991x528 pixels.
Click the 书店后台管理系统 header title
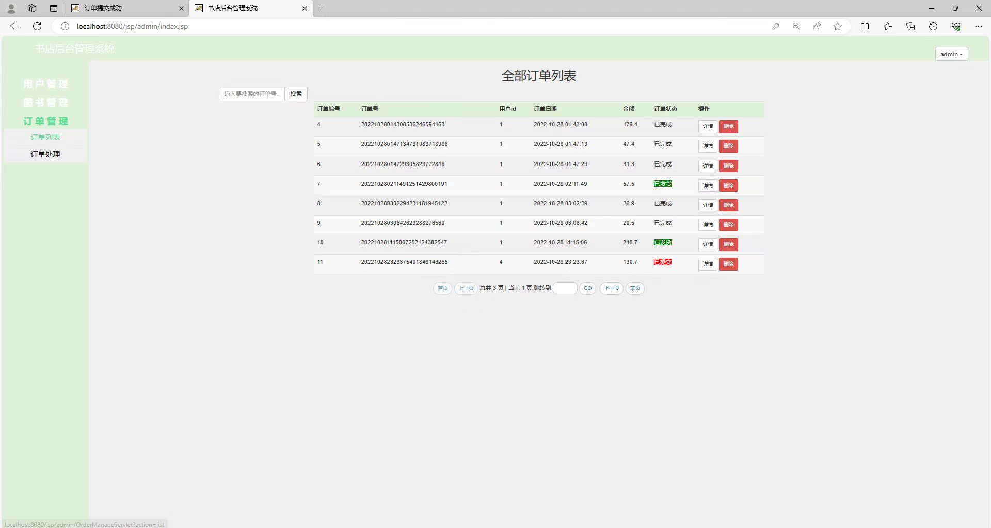[x=75, y=48]
